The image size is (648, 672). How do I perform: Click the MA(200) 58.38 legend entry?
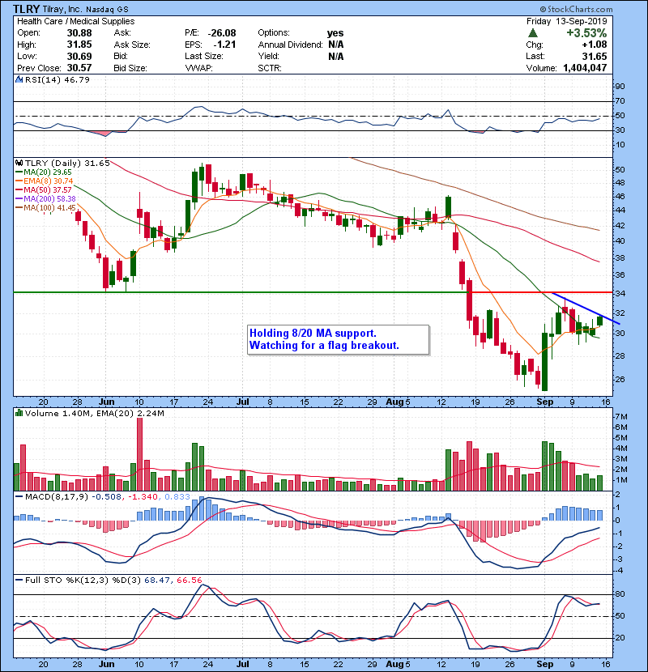tap(45, 199)
